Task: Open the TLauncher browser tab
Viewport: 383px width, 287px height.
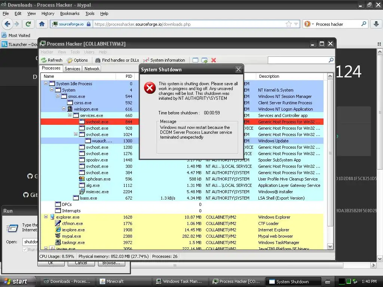Action: click(19, 44)
